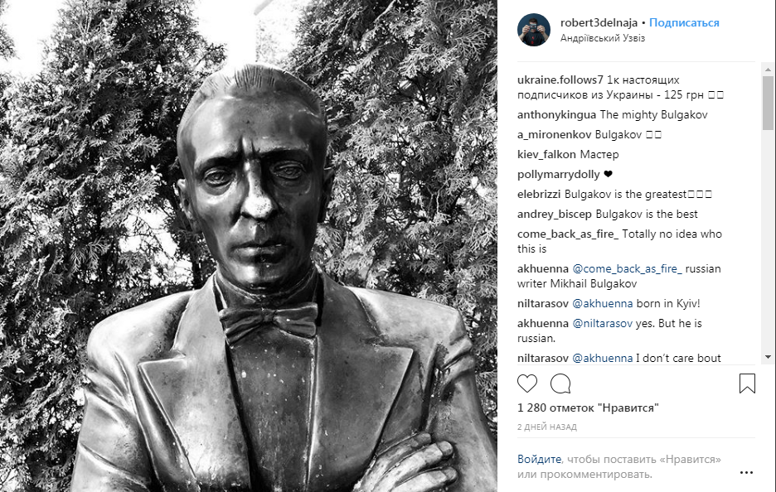Click the comments scrollbar down arrow
The image size is (776, 492).
768,356
